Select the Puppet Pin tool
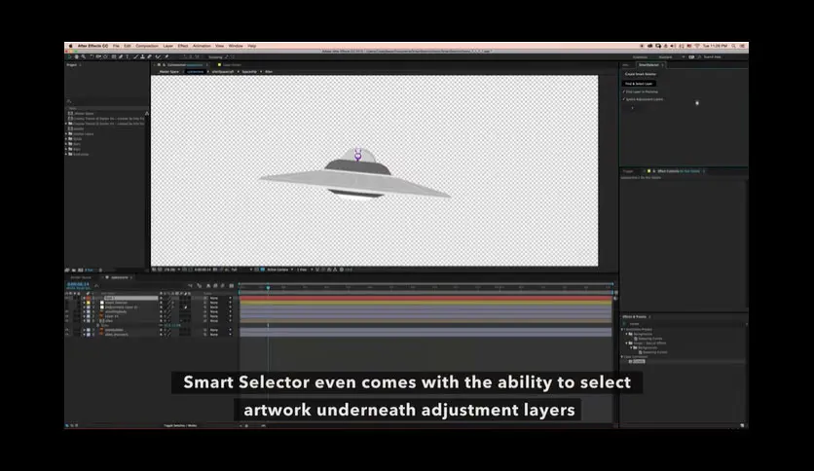The image size is (814, 471). 166,57
